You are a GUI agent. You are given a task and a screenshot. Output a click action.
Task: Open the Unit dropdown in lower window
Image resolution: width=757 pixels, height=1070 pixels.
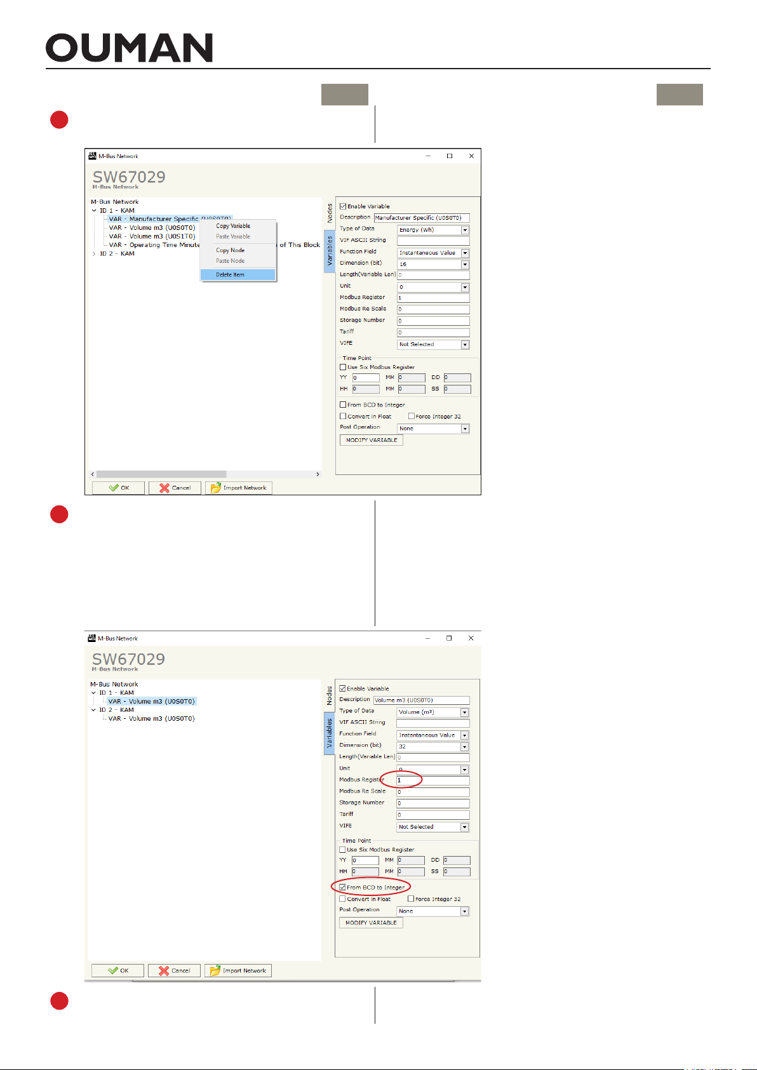[x=464, y=770]
